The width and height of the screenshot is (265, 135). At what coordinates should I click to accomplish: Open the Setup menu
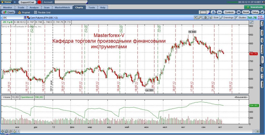[255, 12]
